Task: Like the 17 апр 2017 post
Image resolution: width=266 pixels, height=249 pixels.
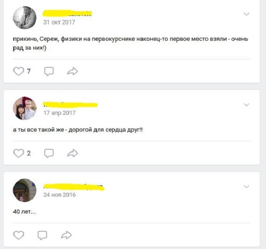Action: point(19,153)
